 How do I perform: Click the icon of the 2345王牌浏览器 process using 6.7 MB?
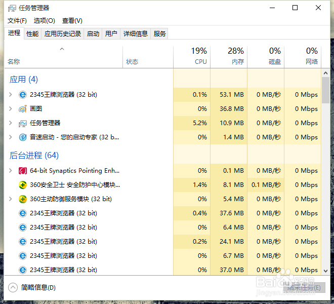(23, 255)
